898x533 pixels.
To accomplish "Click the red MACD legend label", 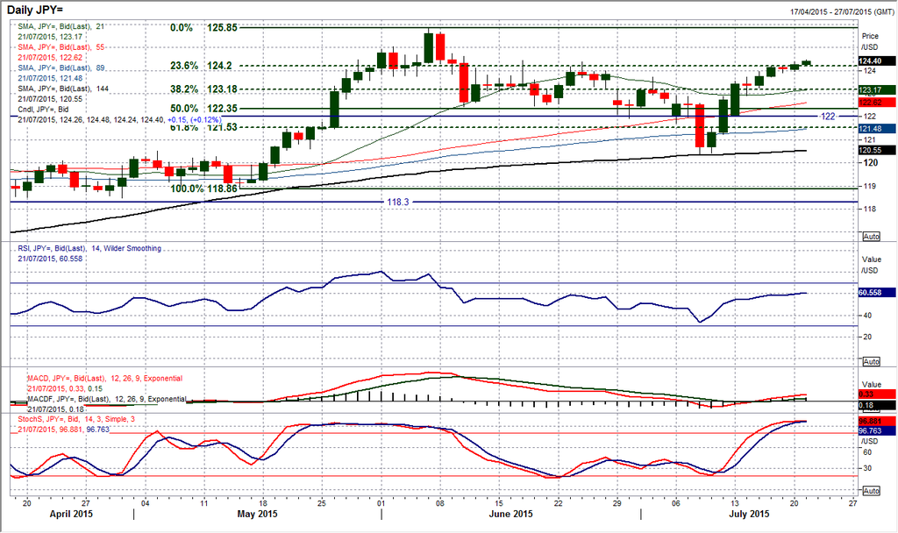I will [x=105, y=379].
